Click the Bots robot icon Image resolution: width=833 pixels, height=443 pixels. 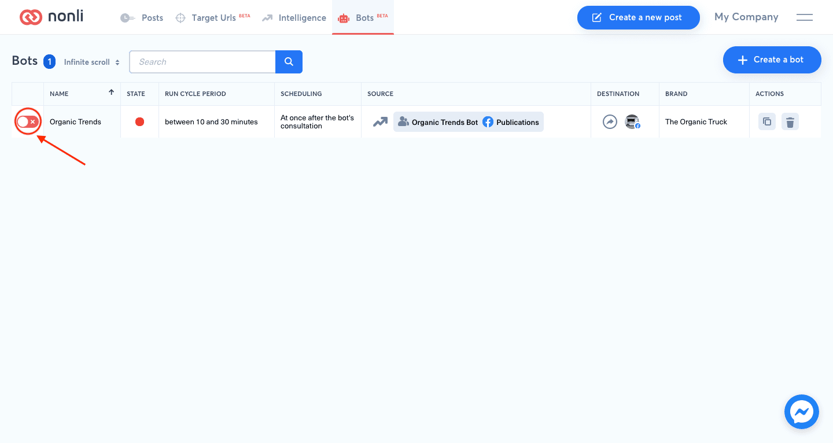click(x=344, y=19)
